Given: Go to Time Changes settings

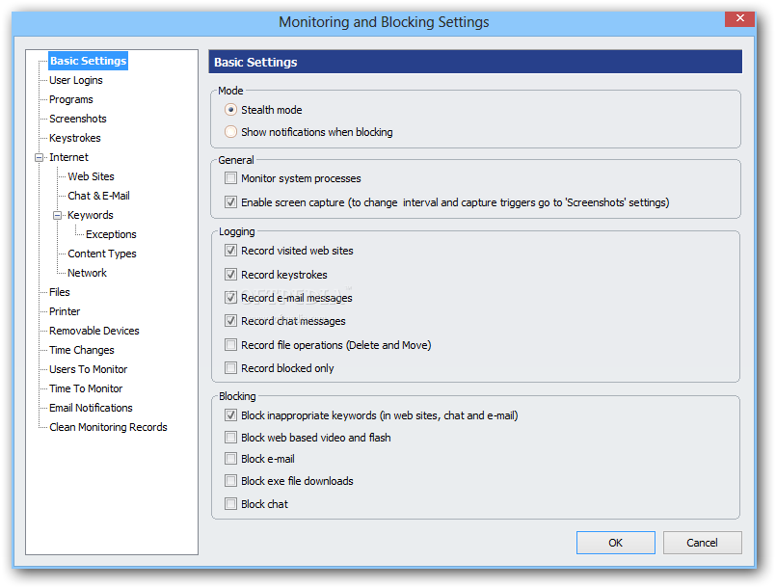Looking at the screenshot, I should [x=82, y=351].
